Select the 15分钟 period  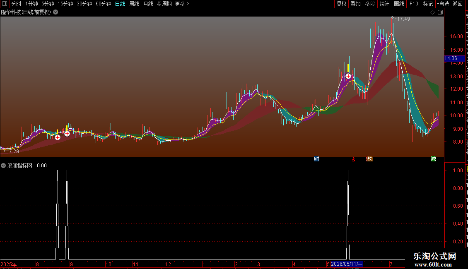[65, 4]
